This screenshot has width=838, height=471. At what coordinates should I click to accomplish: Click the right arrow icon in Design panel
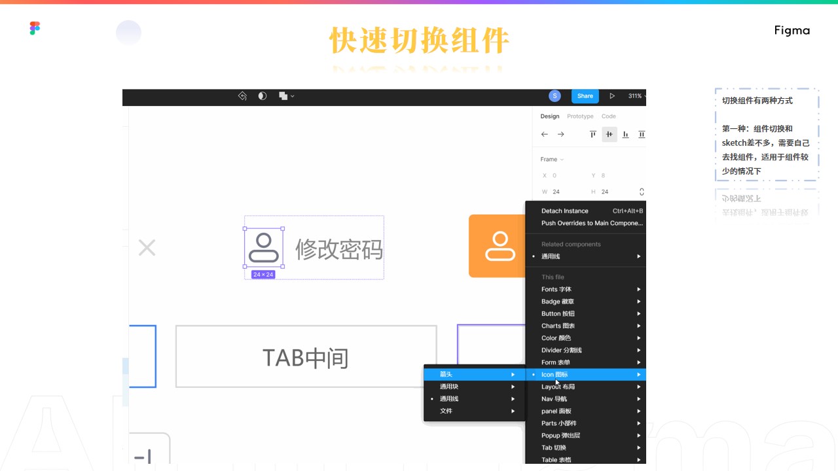pos(560,135)
